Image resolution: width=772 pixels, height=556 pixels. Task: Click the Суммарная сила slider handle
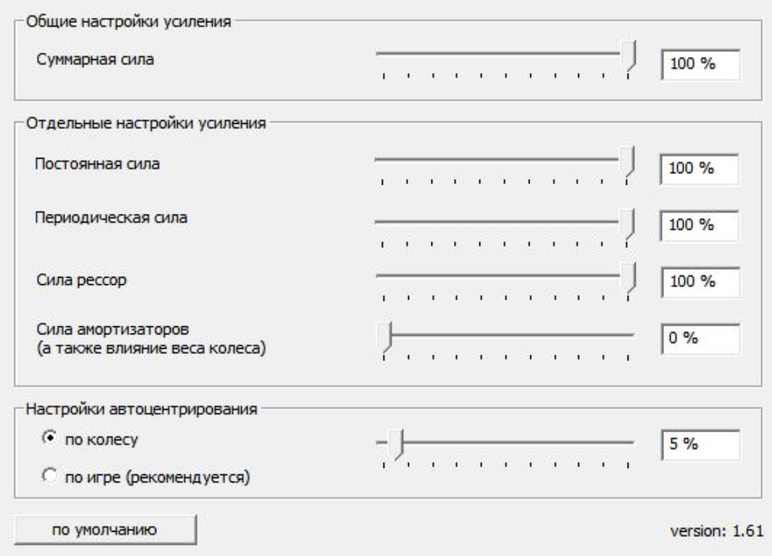click(630, 56)
